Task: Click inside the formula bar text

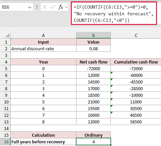Action: click(114, 14)
